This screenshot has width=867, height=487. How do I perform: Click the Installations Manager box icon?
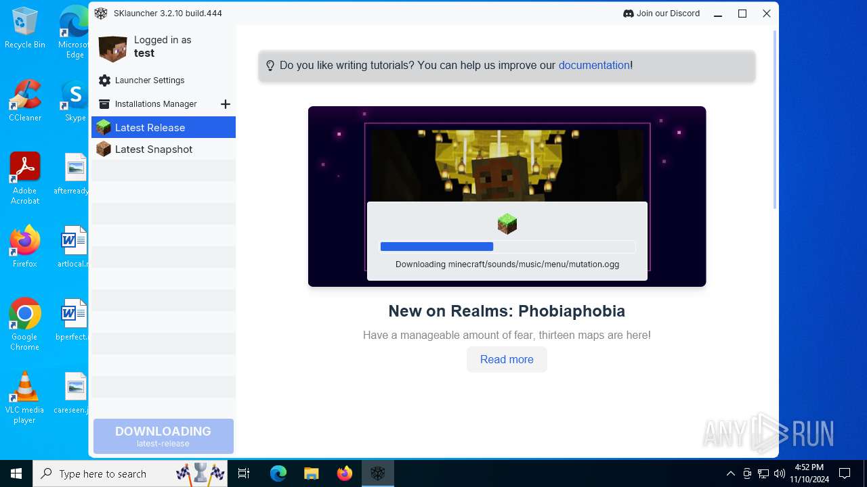(x=104, y=104)
